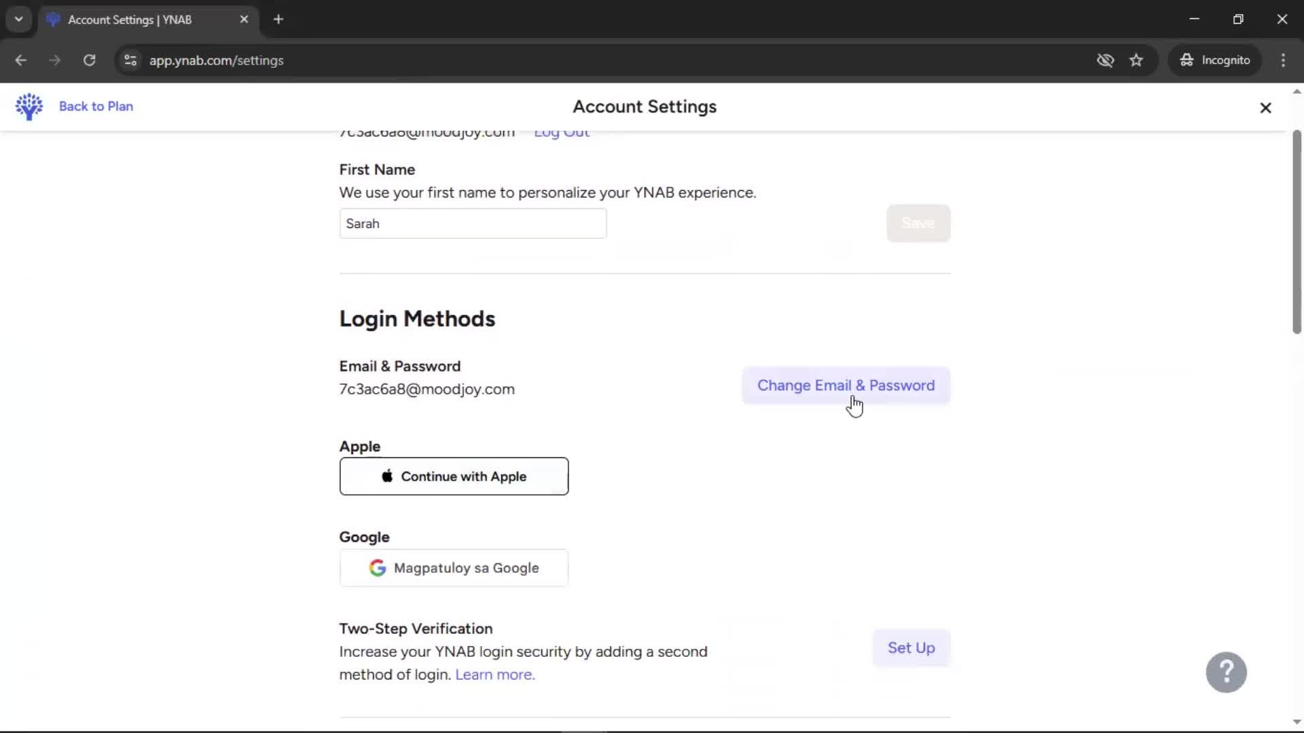
Task: Click the browser forward arrow
Action: tap(55, 60)
